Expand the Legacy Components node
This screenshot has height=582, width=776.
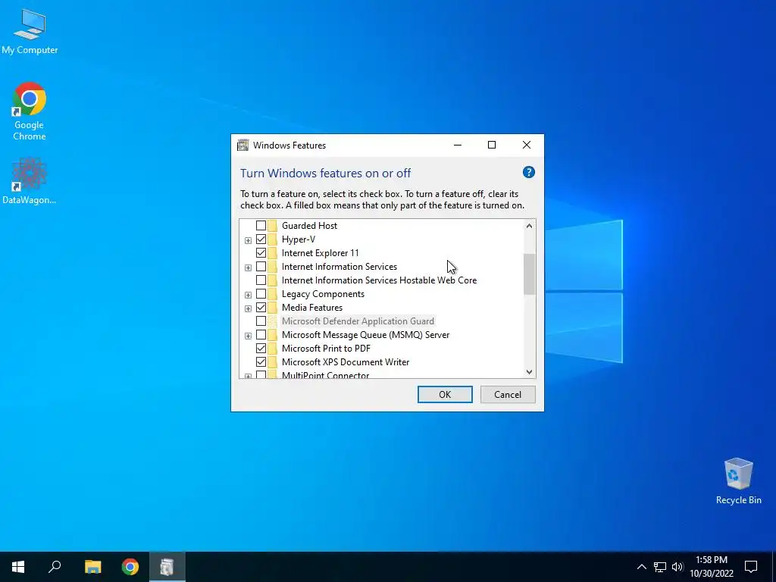pos(248,295)
